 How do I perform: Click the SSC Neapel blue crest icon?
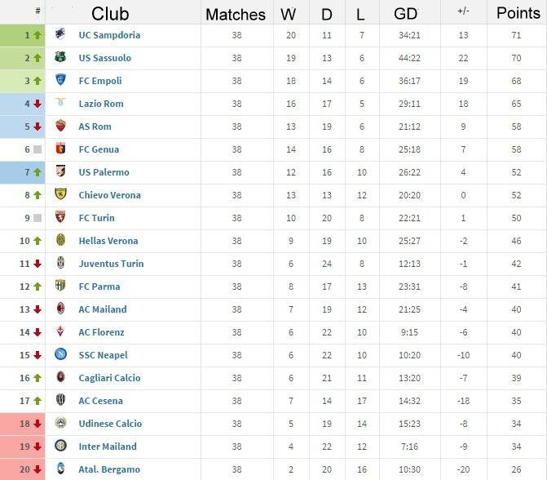[x=60, y=354]
